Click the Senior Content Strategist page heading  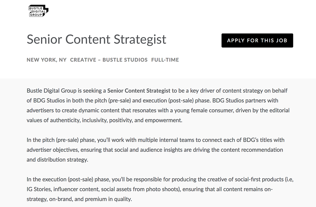point(96,39)
